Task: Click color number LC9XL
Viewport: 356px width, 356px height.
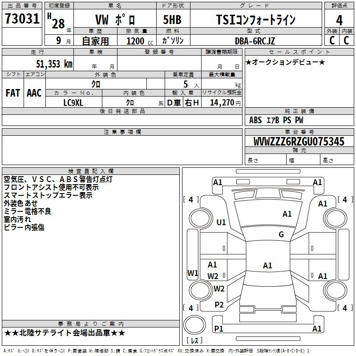Action: pyautogui.click(x=73, y=103)
